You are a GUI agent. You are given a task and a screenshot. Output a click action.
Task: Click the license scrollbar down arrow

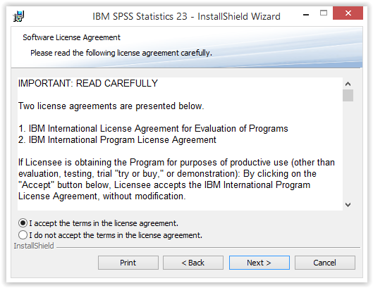click(x=348, y=205)
